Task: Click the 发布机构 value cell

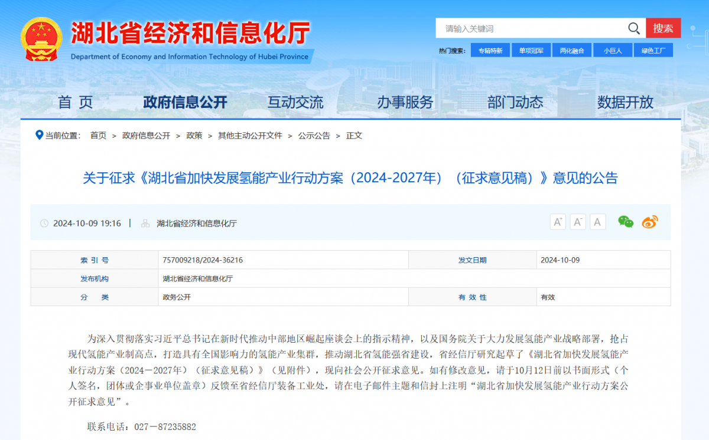Action: tap(414, 278)
